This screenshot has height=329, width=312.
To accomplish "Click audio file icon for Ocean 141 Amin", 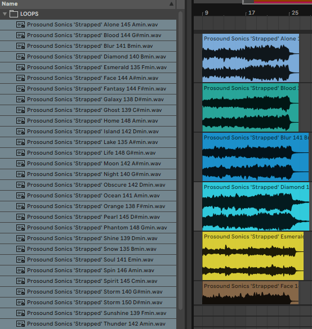I will coord(21,196).
